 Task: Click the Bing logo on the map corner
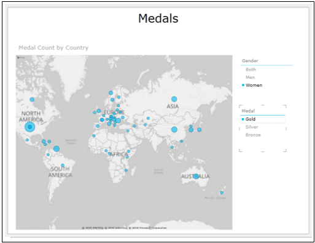pyautogui.click(x=21, y=58)
